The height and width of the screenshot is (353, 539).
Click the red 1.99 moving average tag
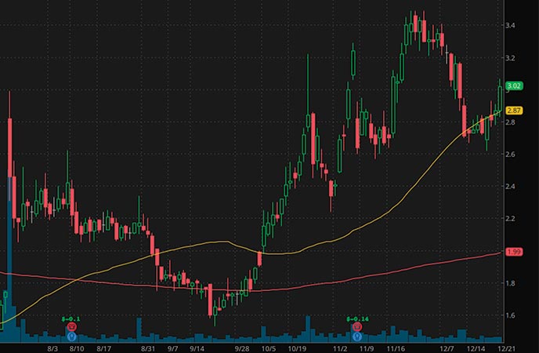click(515, 252)
